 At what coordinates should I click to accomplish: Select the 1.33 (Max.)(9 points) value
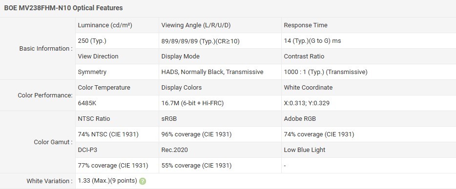(107, 181)
